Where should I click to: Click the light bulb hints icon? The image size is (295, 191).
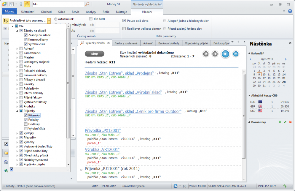[21, 4]
